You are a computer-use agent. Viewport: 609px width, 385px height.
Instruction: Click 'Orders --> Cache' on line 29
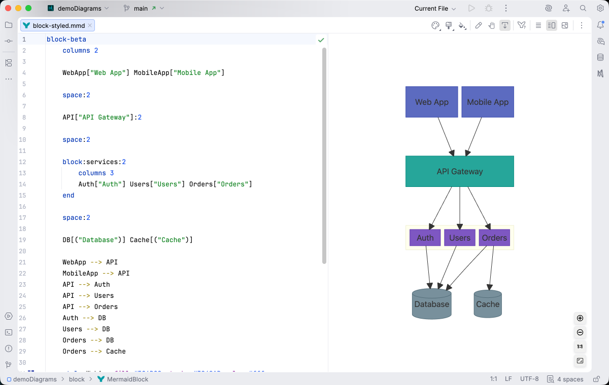pos(94,351)
